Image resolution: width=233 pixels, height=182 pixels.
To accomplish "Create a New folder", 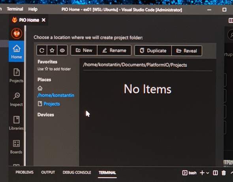I will coord(84,51).
